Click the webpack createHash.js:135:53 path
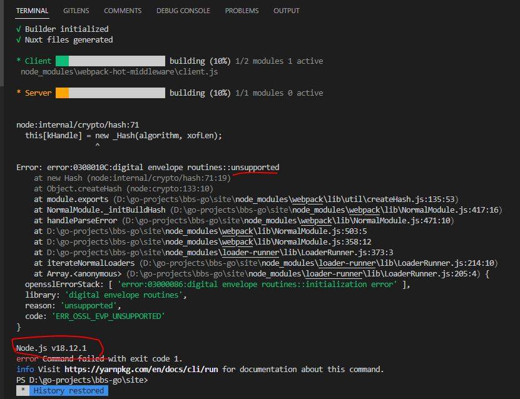520x399 pixels. tap(285, 199)
